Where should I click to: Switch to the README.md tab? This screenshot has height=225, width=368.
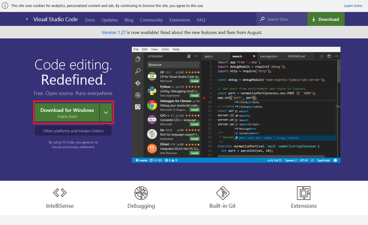tap(299, 57)
